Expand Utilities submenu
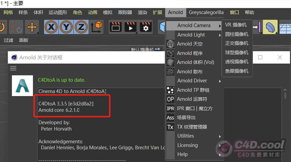The image size is (291, 162). click(194, 136)
